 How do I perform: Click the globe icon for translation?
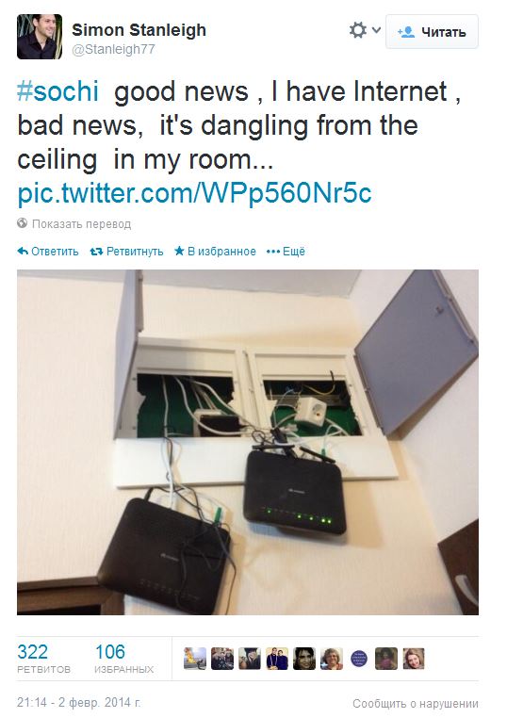click(x=22, y=223)
